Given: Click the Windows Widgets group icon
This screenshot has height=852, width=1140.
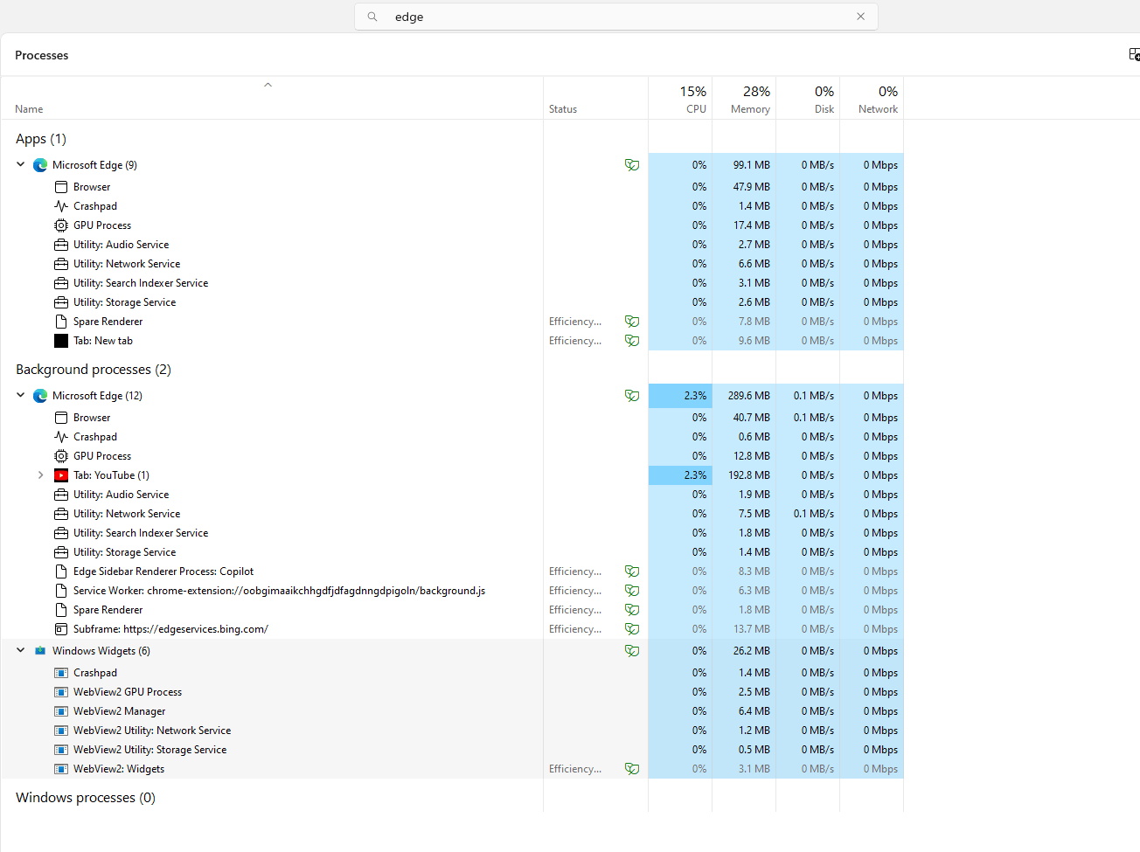Looking at the screenshot, I should pos(40,651).
